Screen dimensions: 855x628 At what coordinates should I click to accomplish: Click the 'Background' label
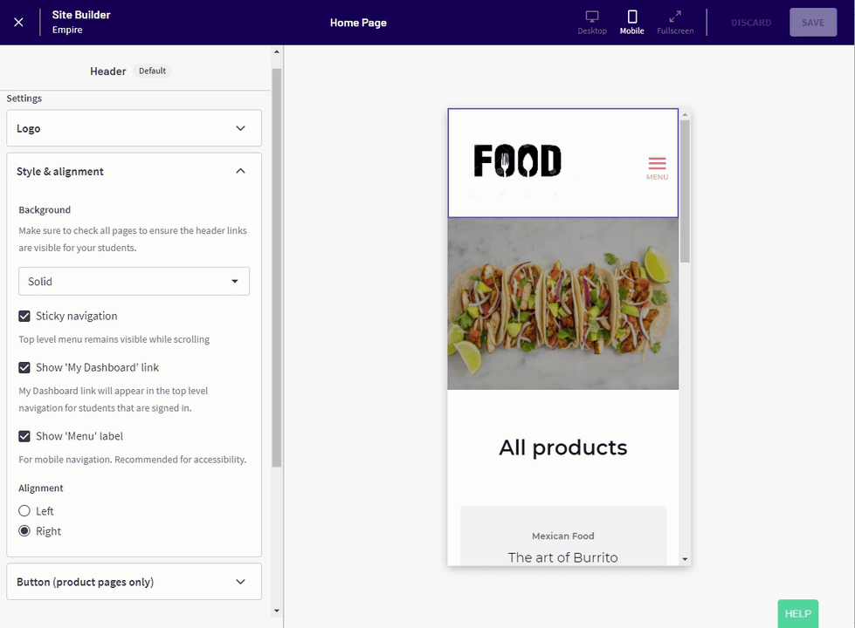pyautogui.click(x=45, y=209)
